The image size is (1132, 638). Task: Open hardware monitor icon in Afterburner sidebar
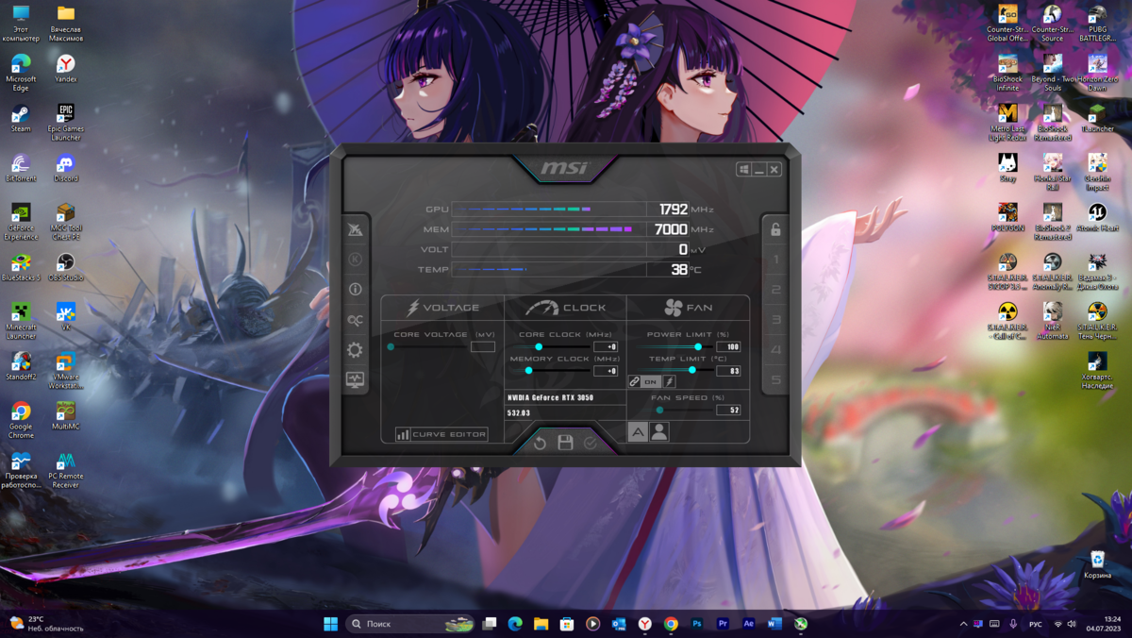pyautogui.click(x=355, y=379)
